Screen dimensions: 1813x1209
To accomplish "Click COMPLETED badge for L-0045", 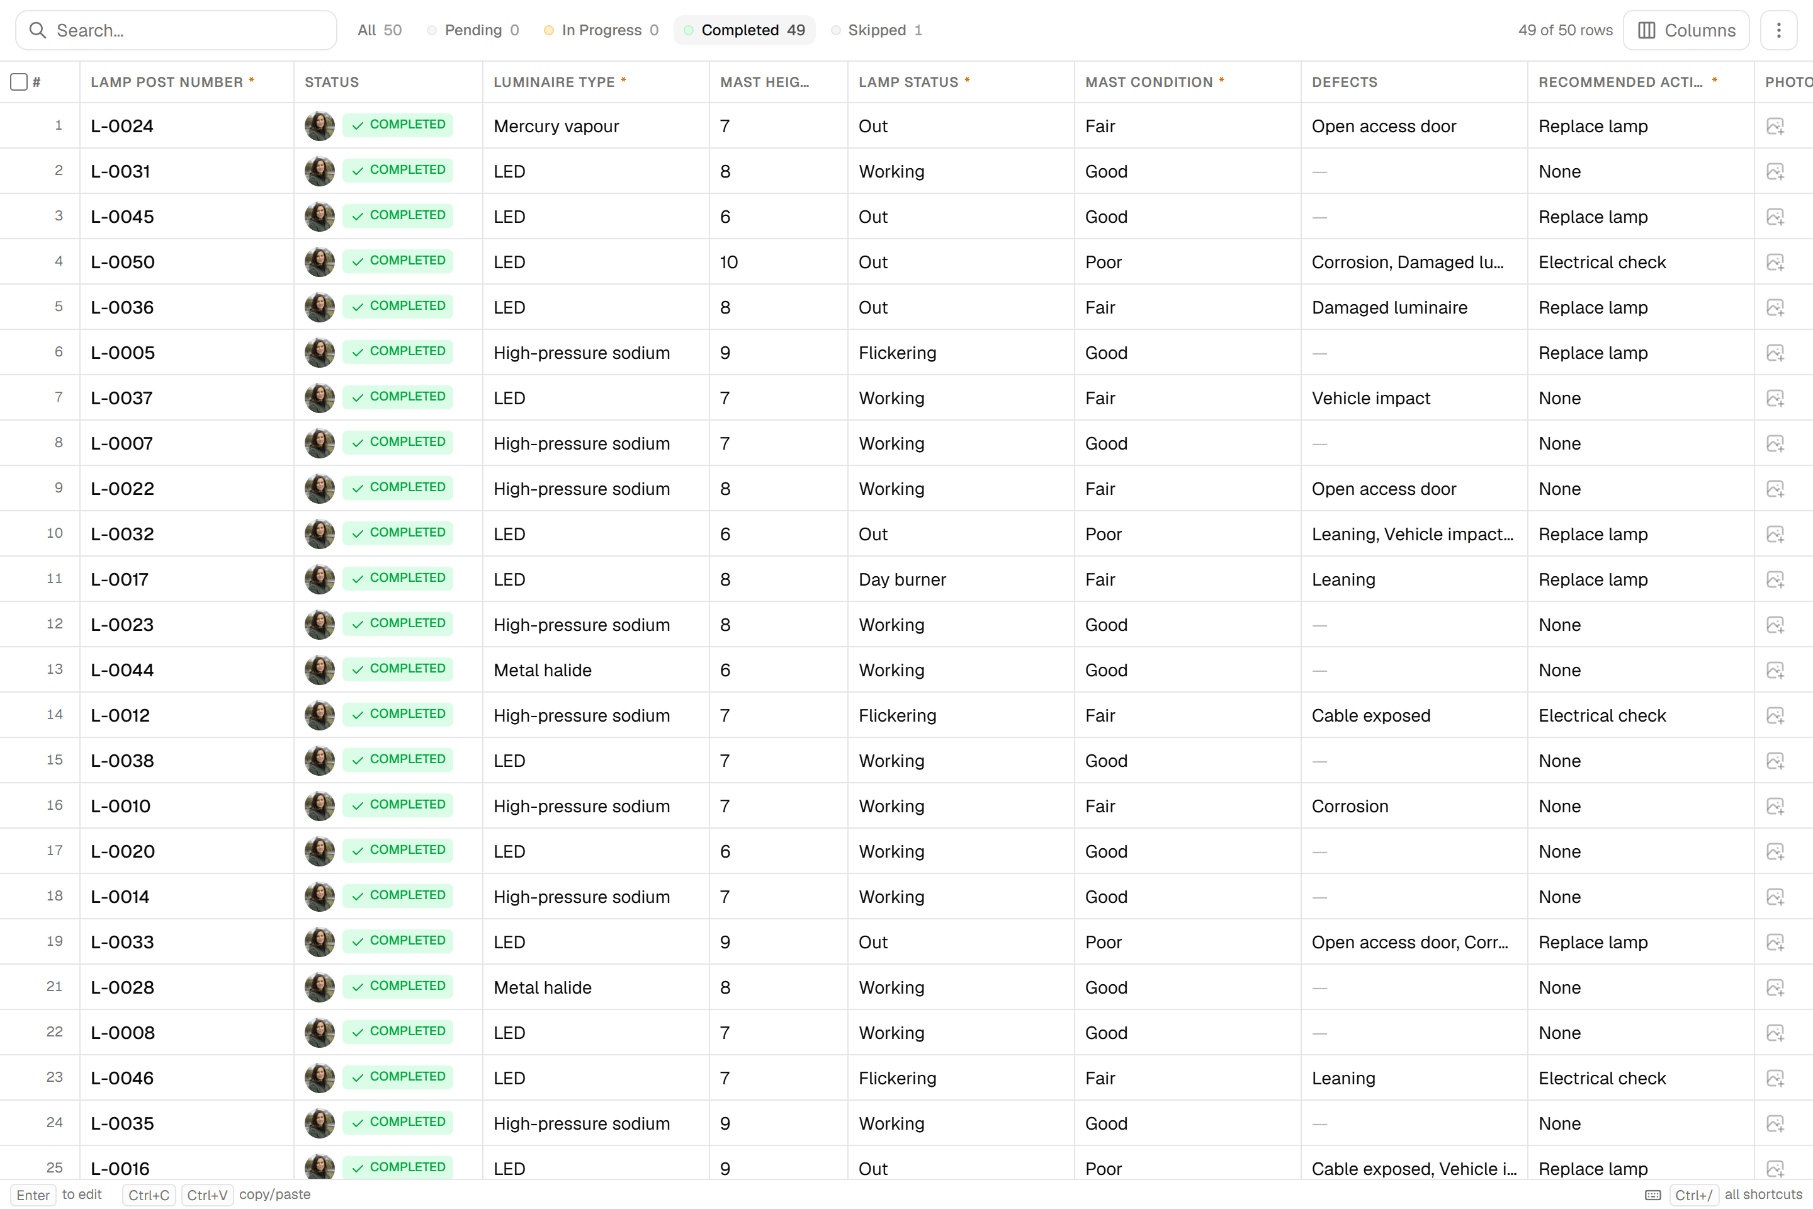I will [x=398, y=215].
